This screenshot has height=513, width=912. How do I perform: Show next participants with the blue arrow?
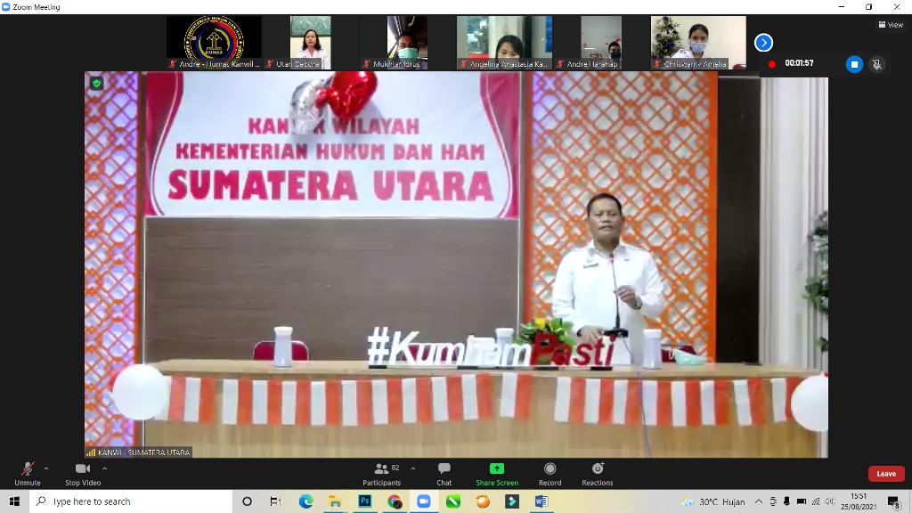coord(763,43)
